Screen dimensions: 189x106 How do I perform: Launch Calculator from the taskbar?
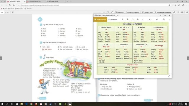pyautogui.click(x=17, y=104)
